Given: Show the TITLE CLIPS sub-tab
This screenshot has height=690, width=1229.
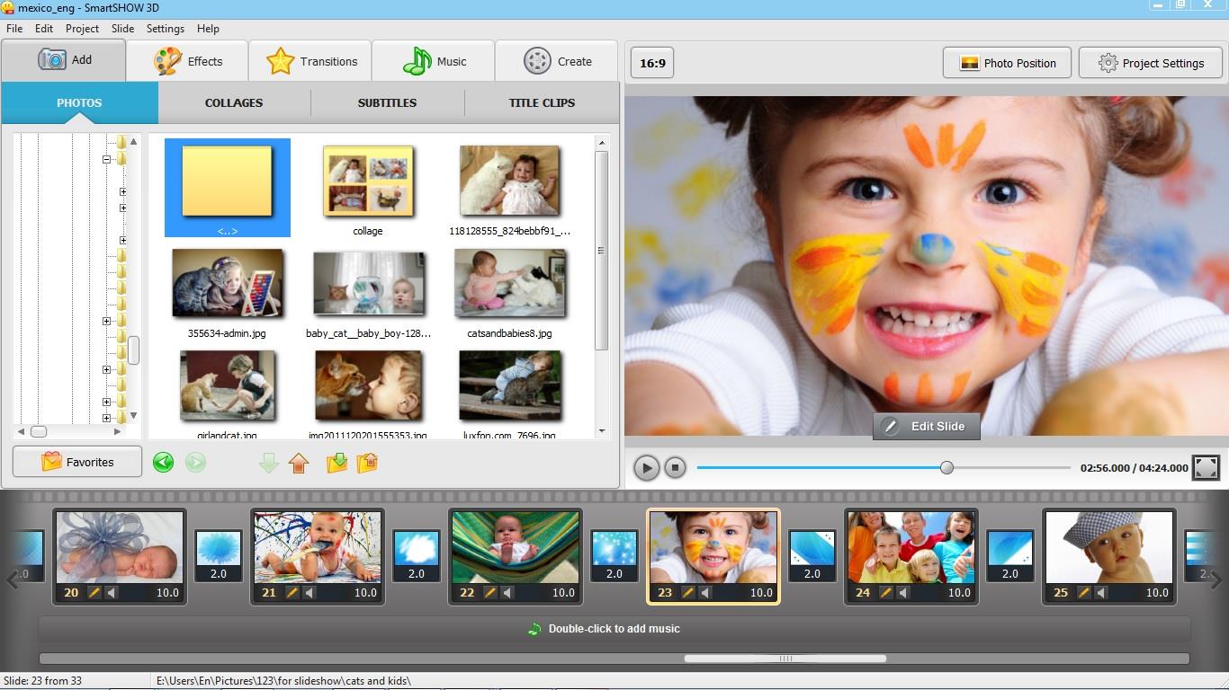Looking at the screenshot, I should (542, 102).
